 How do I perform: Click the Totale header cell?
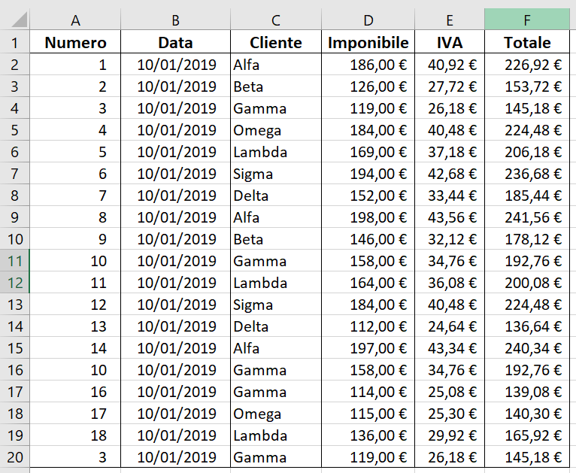tap(527, 43)
